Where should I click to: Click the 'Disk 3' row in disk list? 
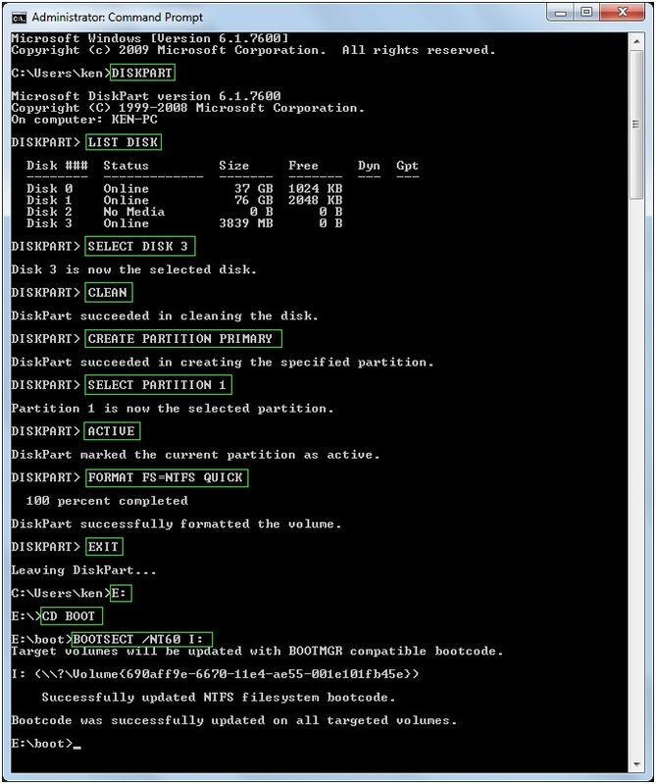point(184,223)
